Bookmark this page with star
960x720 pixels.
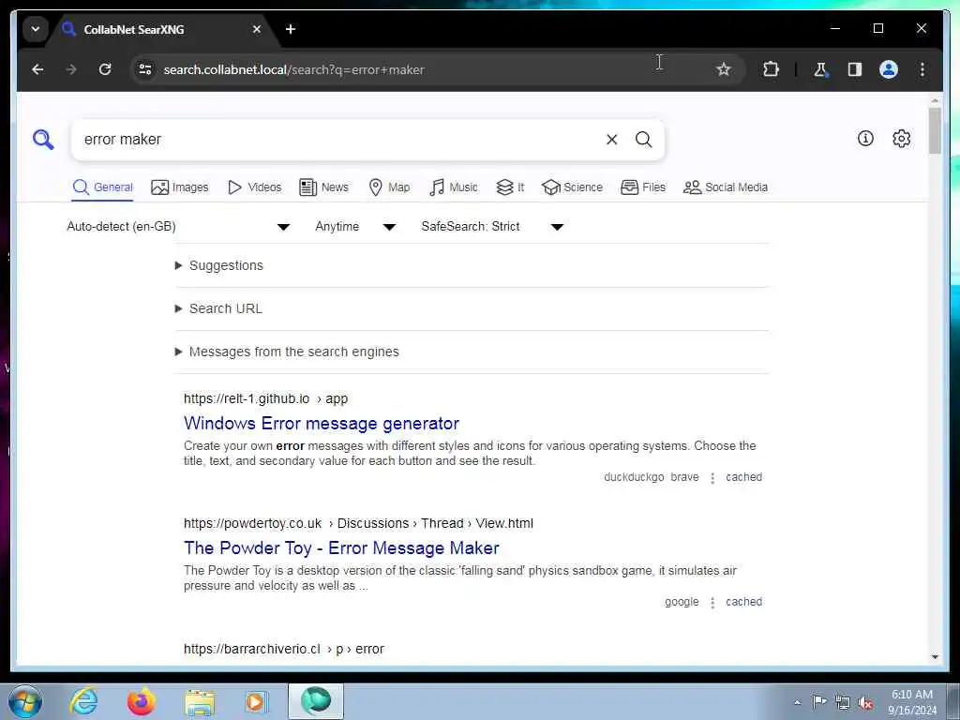724,69
